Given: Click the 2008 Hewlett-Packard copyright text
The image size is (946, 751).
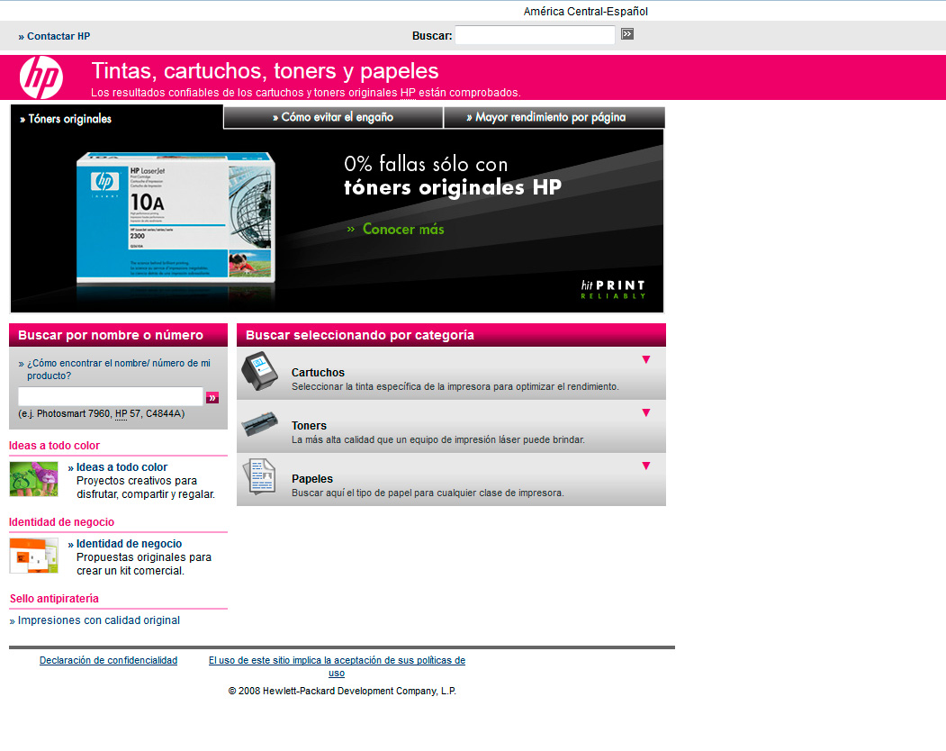Looking at the screenshot, I should click(342, 692).
